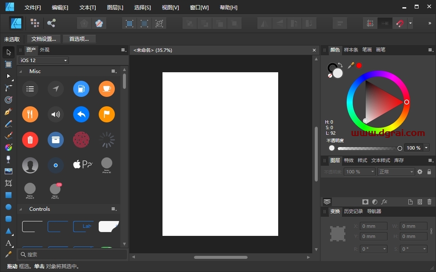The image size is (436, 272).
Task: Switch to Export persona icon
Action: coord(51,23)
